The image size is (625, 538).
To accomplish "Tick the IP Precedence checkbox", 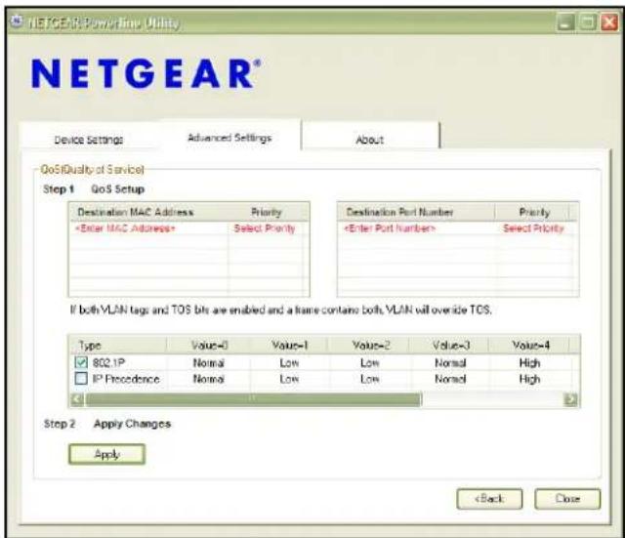I will [x=81, y=378].
